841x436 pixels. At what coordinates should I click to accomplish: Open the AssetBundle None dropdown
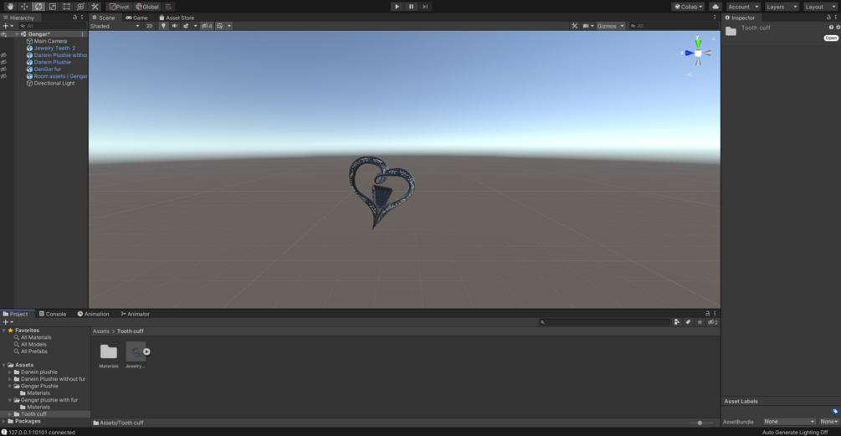[x=789, y=422]
